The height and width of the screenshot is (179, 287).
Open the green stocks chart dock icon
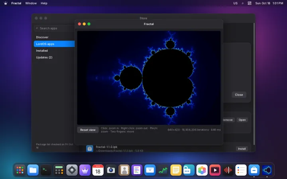tap(163, 170)
